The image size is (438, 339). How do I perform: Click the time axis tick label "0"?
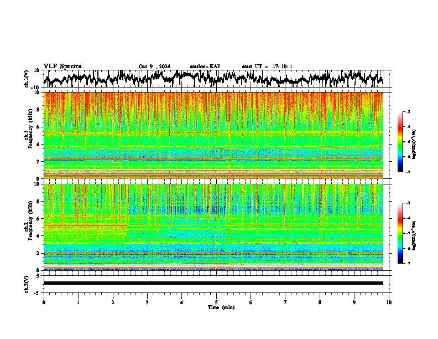click(x=44, y=302)
